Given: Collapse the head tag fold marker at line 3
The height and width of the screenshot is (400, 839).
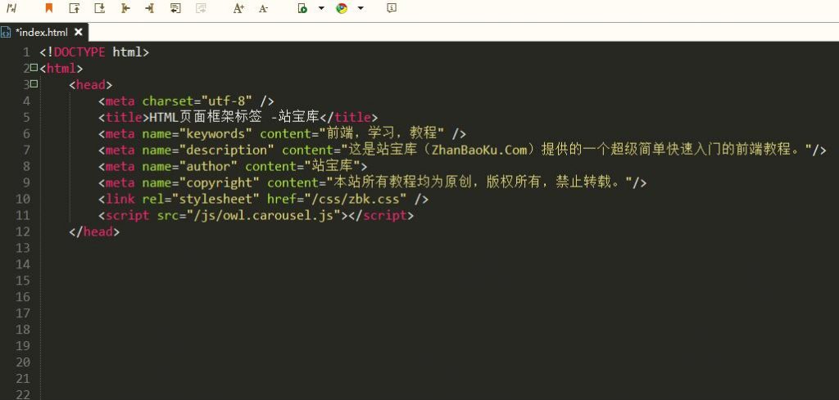Looking at the screenshot, I should tap(34, 84).
